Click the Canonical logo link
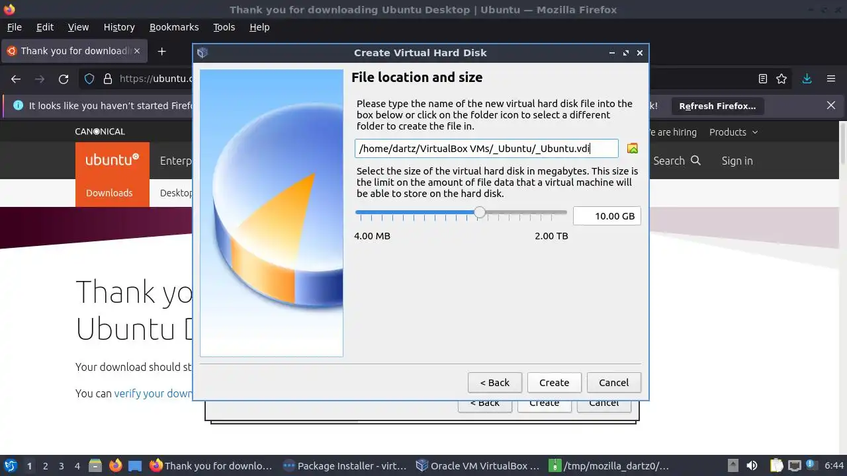The height and width of the screenshot is (476, 847). coord(100,132)
